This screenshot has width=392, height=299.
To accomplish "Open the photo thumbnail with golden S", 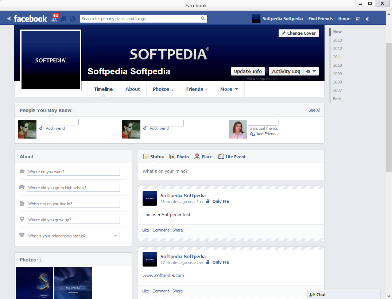I will (35, 283).
